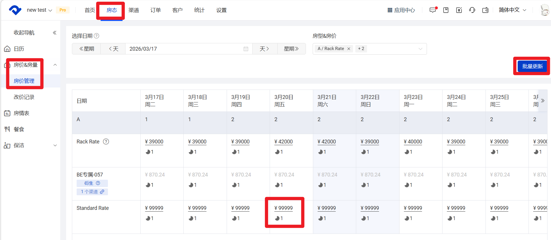This screenshot has height=240, width=551.
Task: Click the 批量更新 button
Action: click(532, 66)
